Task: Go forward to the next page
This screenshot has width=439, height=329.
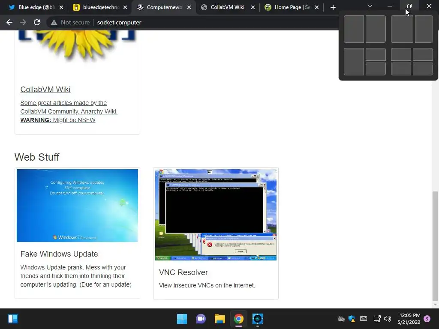Action: [x=23, y=22]
